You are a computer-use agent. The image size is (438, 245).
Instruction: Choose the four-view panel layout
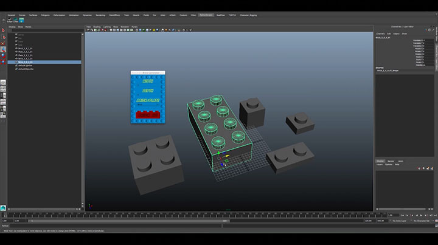(3, 89)
